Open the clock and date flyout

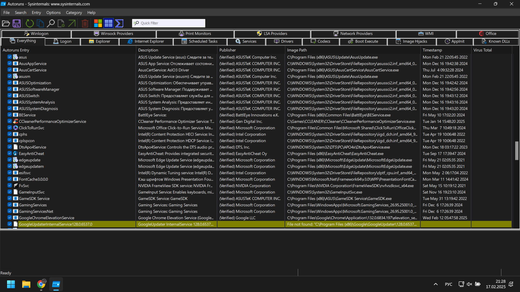(496, 284)
